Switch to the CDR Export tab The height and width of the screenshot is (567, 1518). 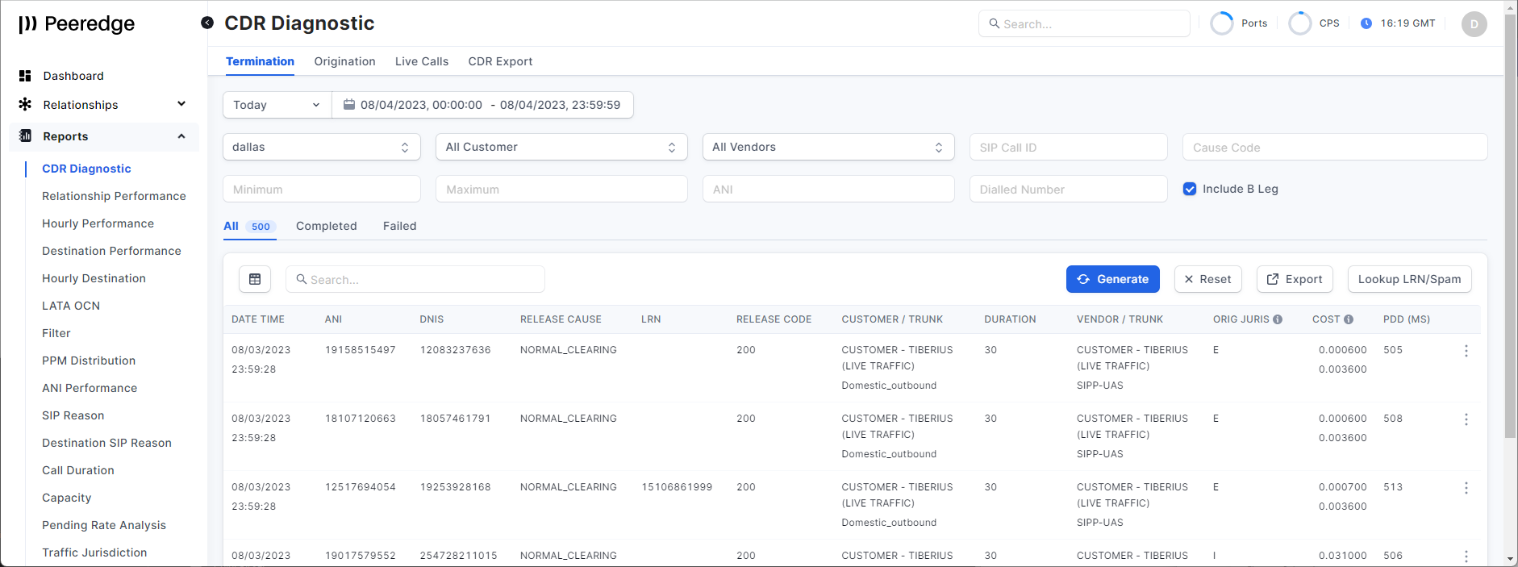coord(500,61)
